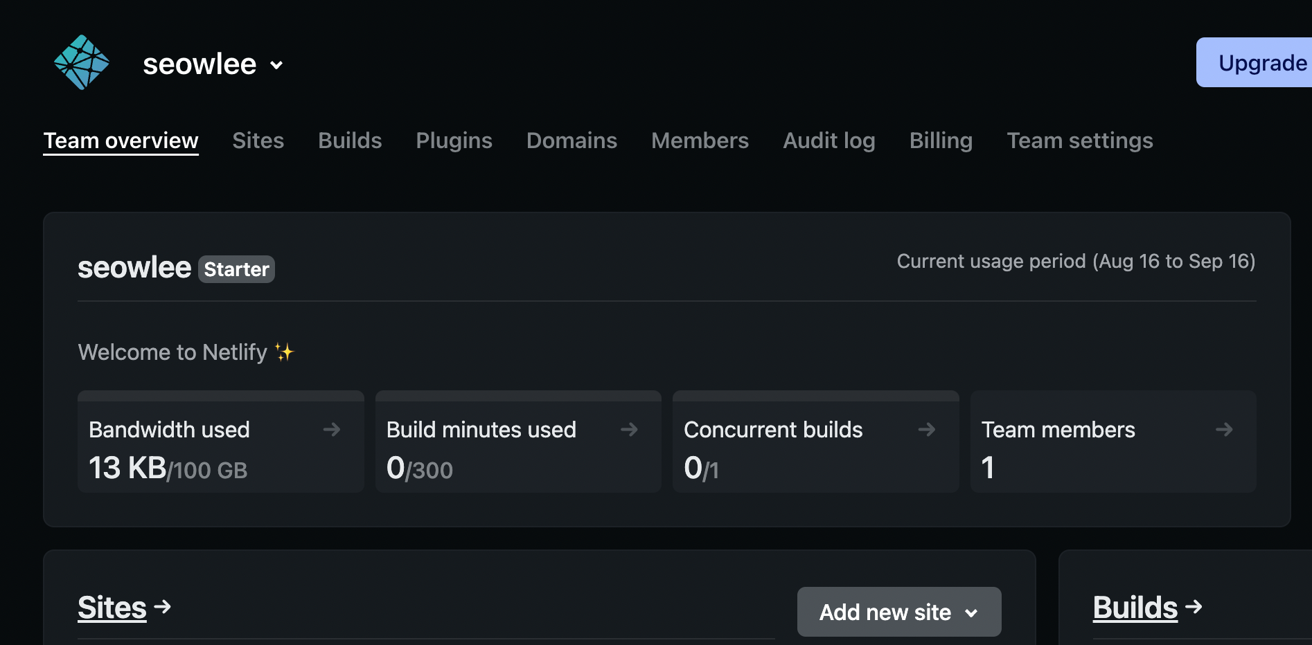Click the arrow icon beside Sites heading
Viewport: 1312px width, 645px height.
point(163,607)
